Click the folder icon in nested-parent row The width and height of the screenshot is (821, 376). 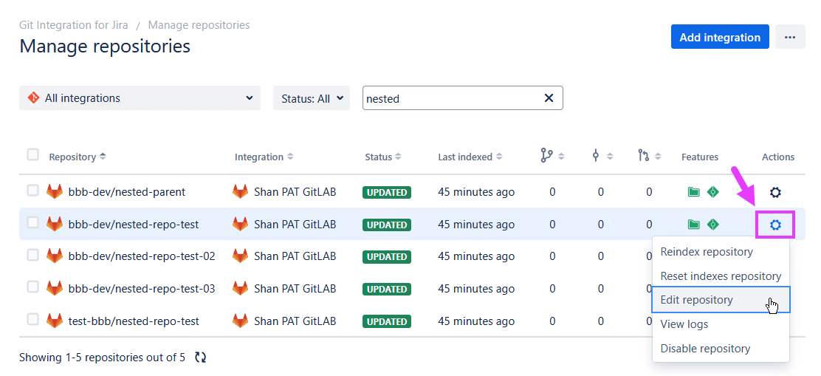[x=693, y=192]
